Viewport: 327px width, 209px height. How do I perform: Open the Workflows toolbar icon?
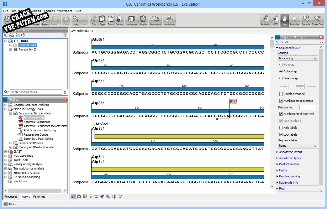pos(169,20)
